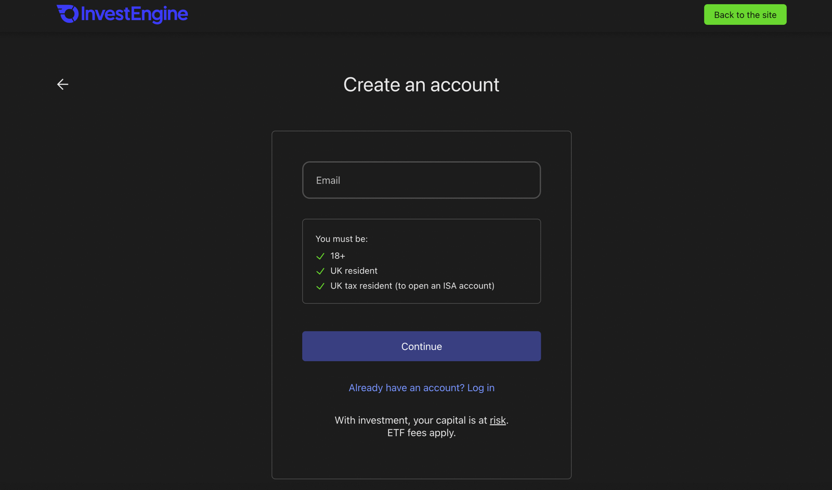The height and width of the screenshot is (490, 832).
Task: Toggle the 18+ requirement item
Action: (x=337, y=256)
